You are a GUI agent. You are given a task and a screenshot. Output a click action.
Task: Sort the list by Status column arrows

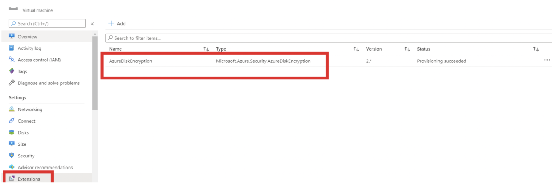click(x=536, y=49)
